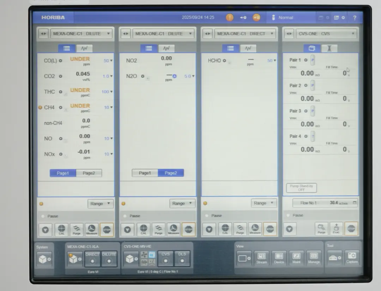Open Device view icon
The width and height of the screenshot is (381, 291).
[x=279, y=258]
